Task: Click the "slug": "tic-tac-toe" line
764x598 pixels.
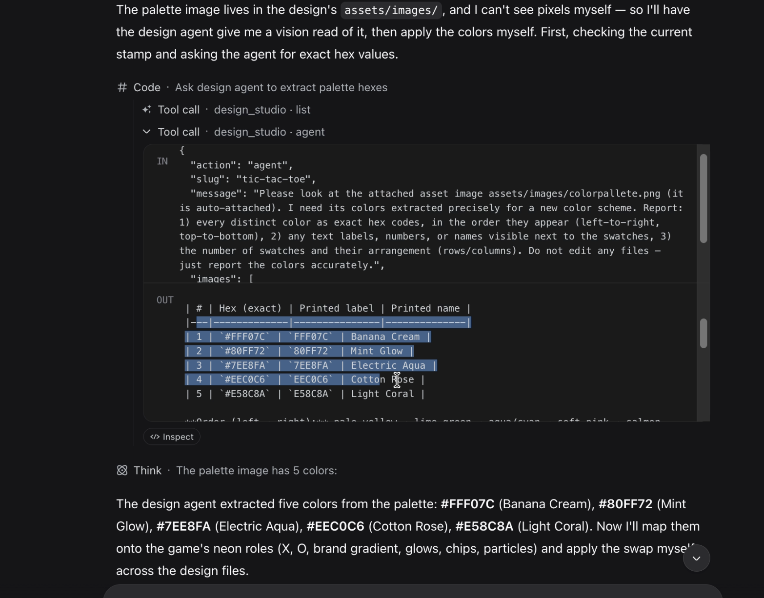Action: (x=253, y=179)
